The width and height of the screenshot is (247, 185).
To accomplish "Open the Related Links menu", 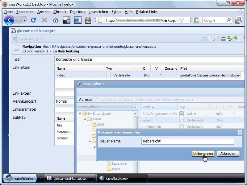I will coord(147,12).
